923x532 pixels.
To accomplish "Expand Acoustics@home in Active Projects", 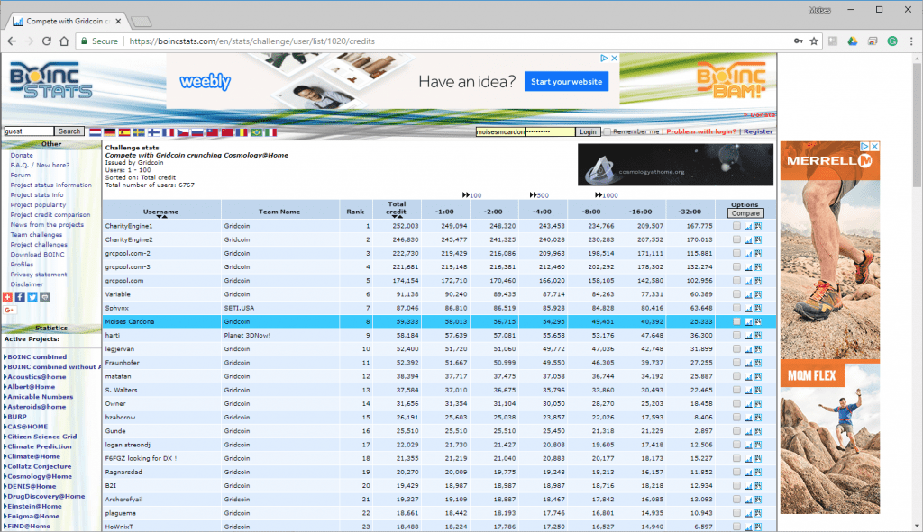I will point(5,377).
